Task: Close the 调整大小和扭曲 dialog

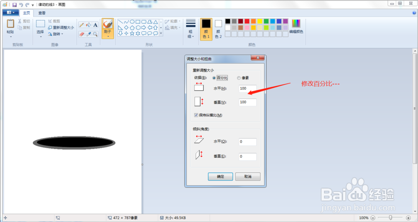Action: click(x=257, y=58)
